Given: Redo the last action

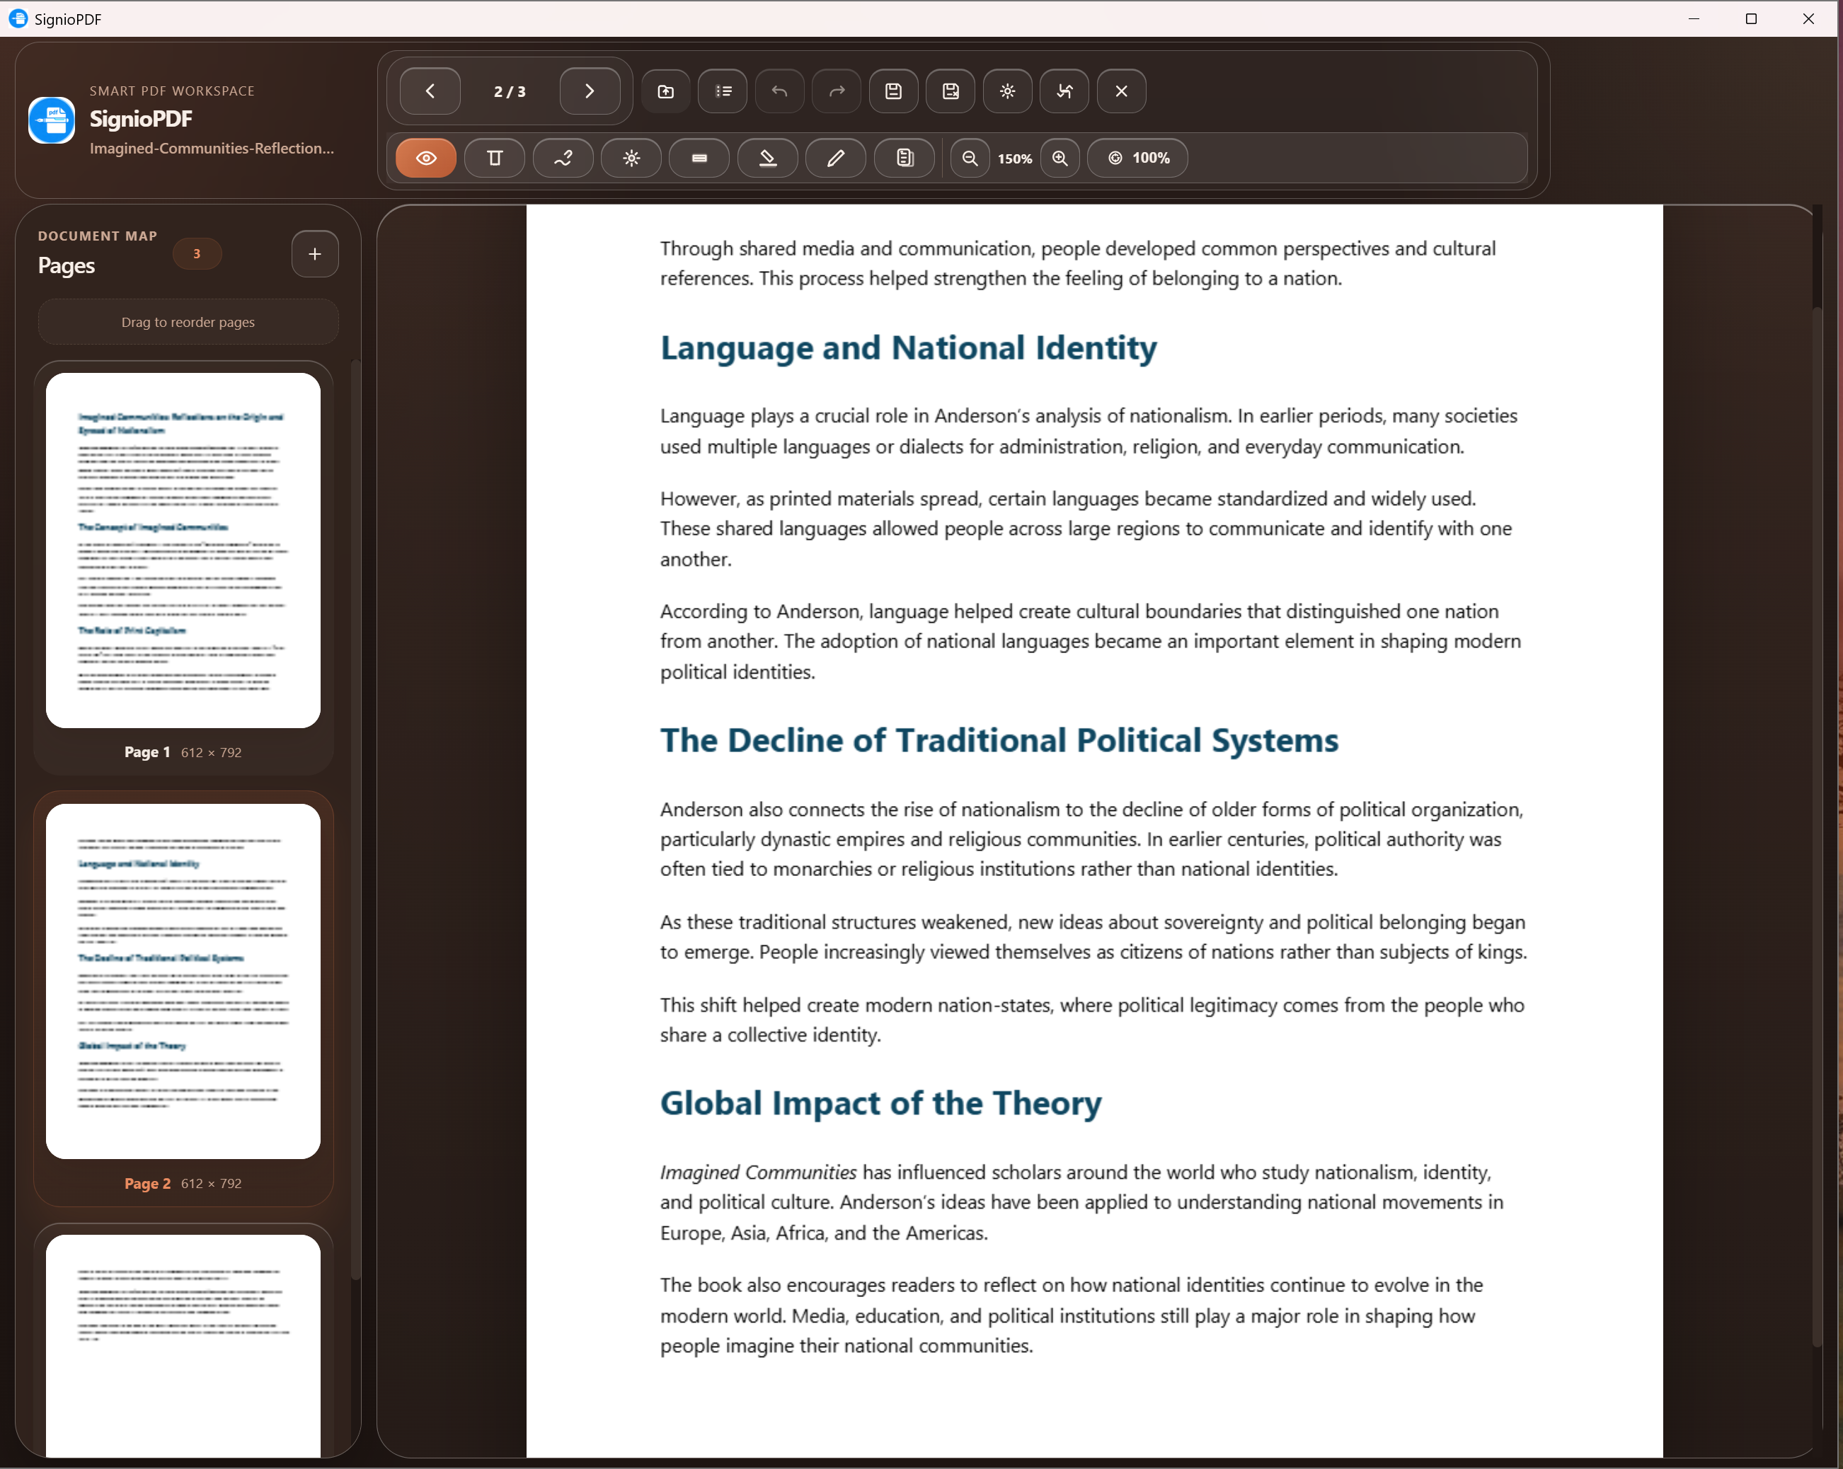Looking at the screenshot, I should click(x=837, y=91).
